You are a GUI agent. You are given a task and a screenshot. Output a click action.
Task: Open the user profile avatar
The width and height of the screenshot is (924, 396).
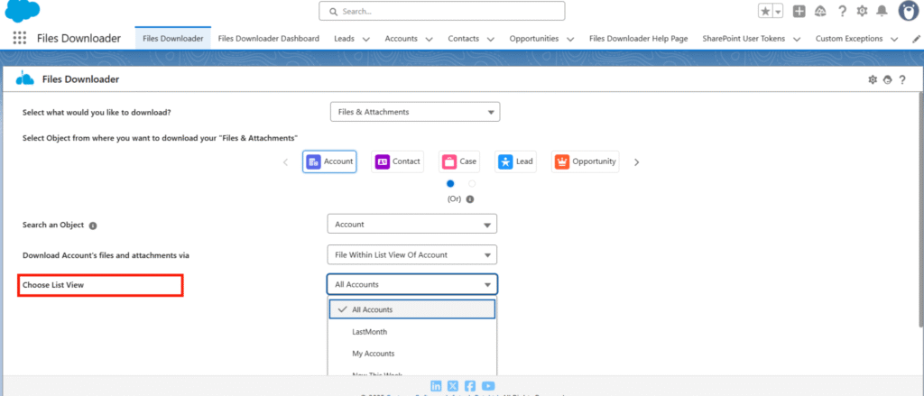click(x=910, y=11)
